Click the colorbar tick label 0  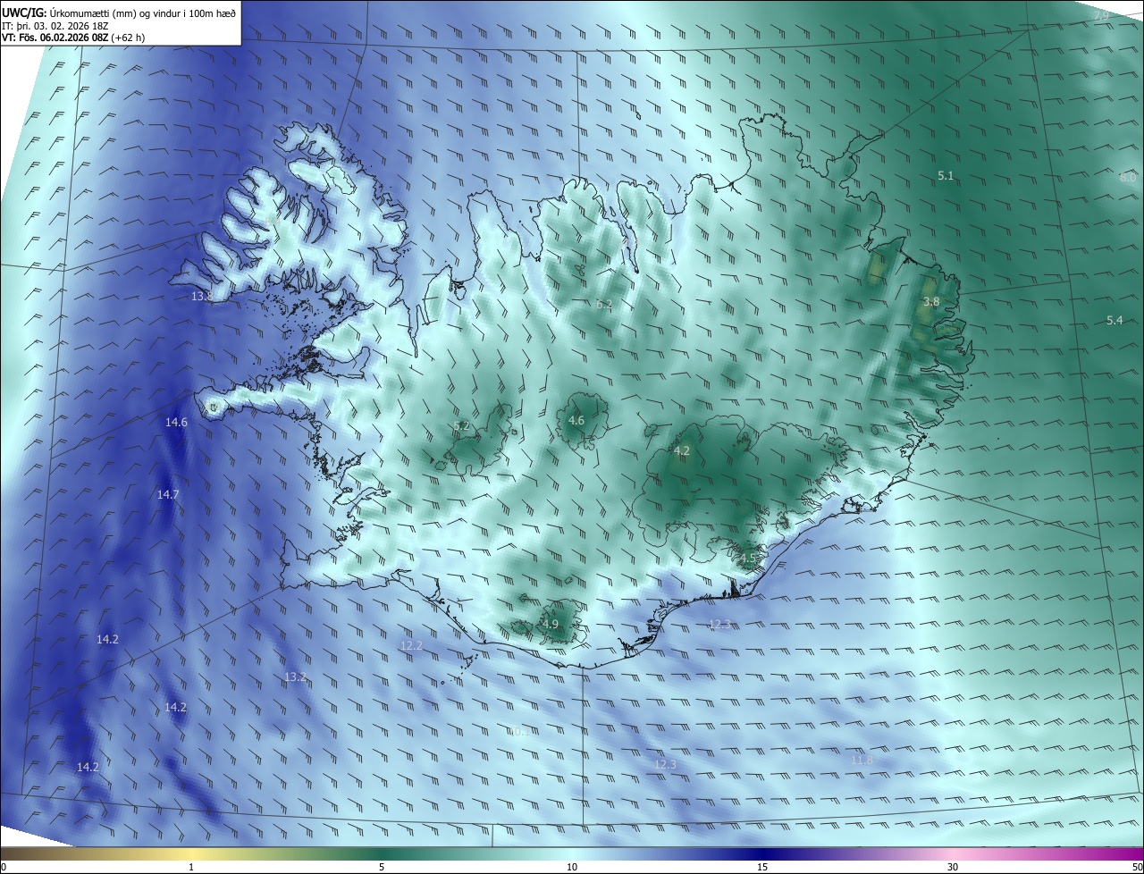[4, 868]
